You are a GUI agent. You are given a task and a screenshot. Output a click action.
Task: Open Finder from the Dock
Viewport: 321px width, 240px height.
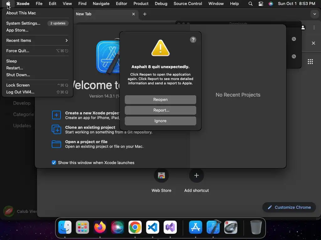point(65,227)
